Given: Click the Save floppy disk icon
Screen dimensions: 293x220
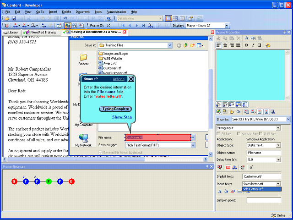Looking at the screenshot, I should coord(14,18).
